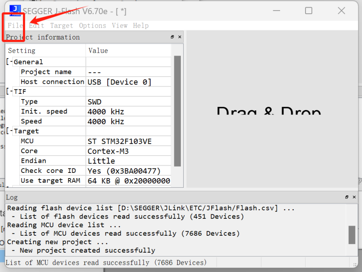Image resolution: width=362 pixels, height=272 pixels.
Task: Select the MCU value ST STM32F103VE
Action: 119,141
